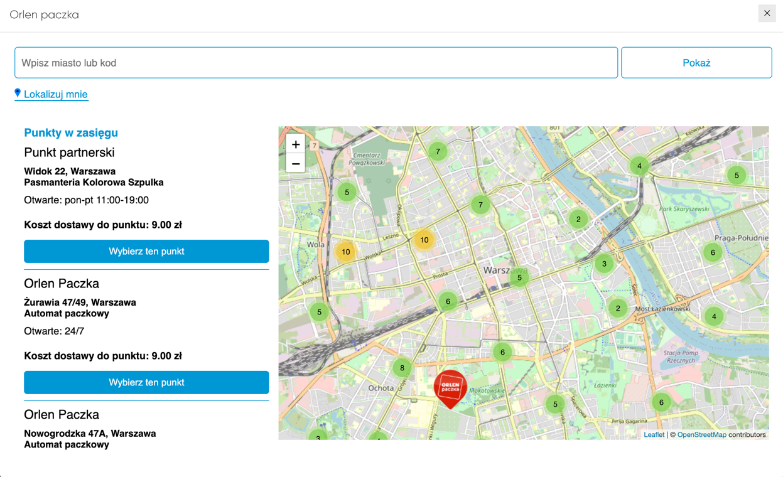The image size is (783, 477).
Task: Choose the Widok 22 partner point
Action: point(146,251)
